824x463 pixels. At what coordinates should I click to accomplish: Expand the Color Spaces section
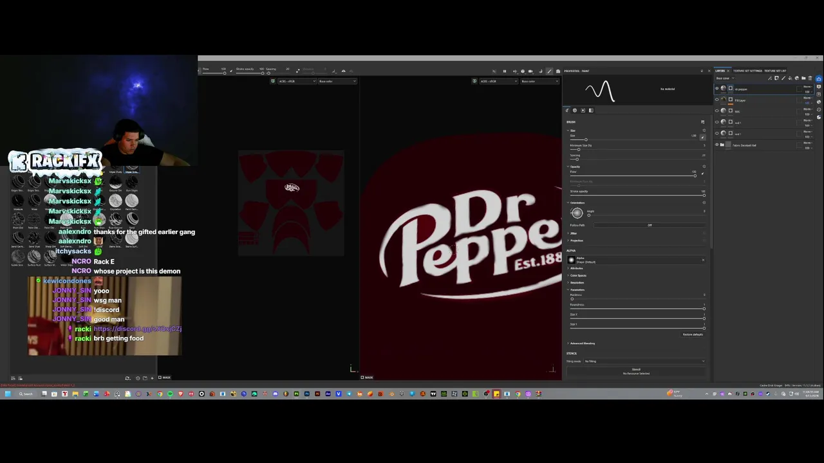click(x=568, y=275)
